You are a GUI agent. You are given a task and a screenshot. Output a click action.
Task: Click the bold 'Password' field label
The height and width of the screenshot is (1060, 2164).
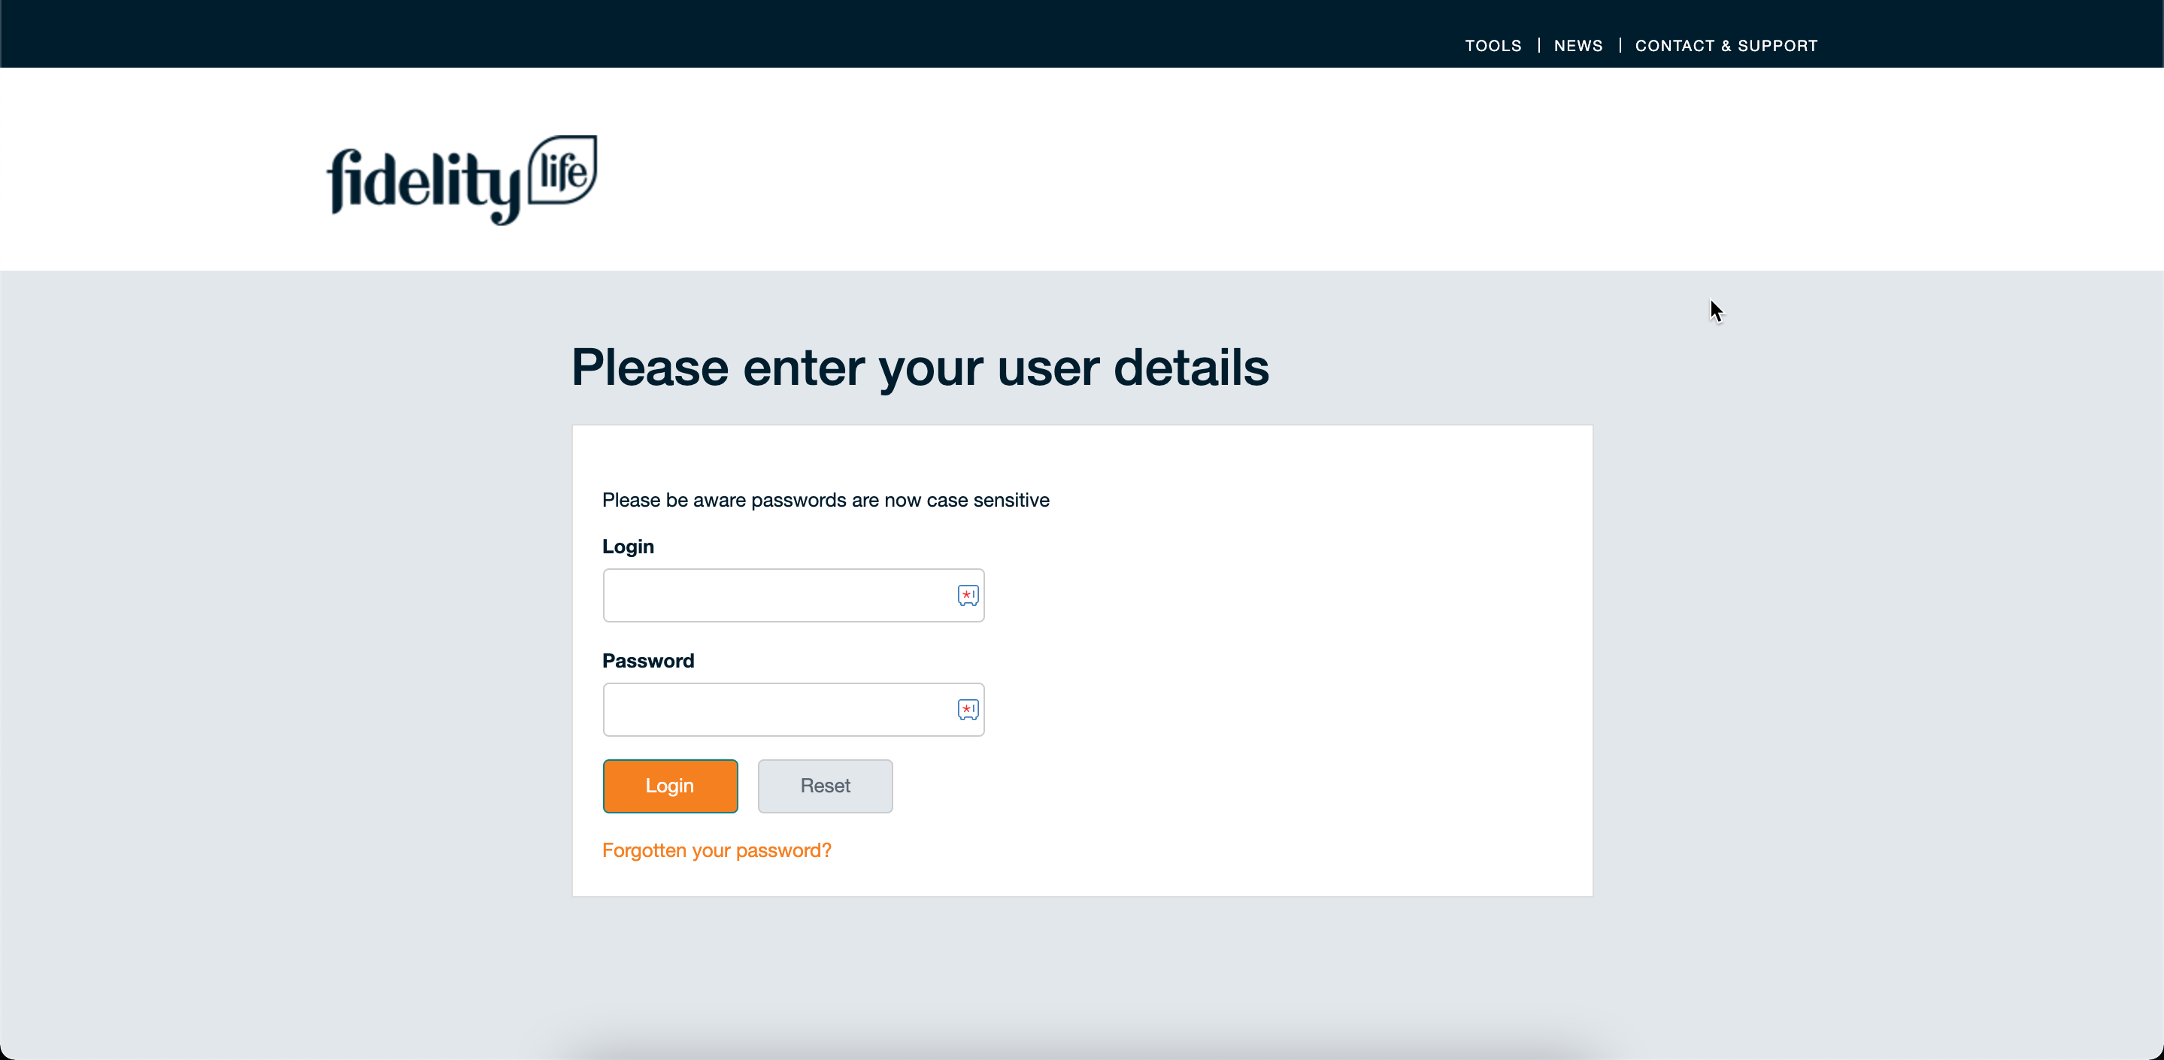(647, 661)
